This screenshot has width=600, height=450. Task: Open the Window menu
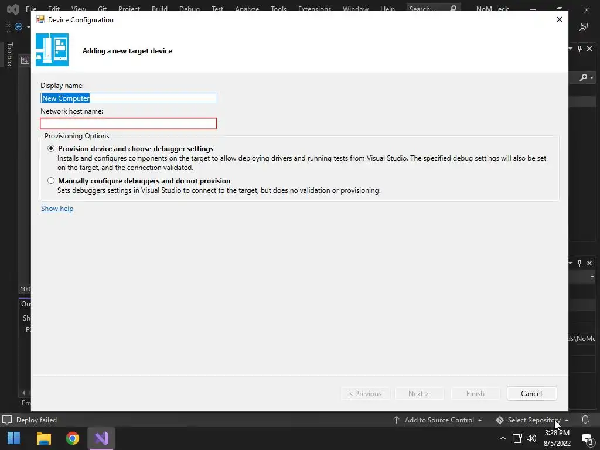point(356,8)
